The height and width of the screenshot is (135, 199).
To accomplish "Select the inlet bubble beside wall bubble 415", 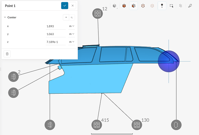I will tap(50, 125).
